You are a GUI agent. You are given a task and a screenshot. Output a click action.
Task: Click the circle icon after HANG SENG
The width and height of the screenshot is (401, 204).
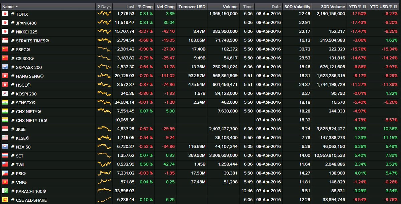point(41,76)
